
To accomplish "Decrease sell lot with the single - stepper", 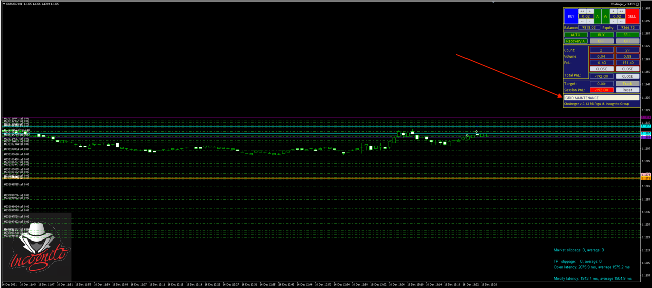I will [614, 21].
